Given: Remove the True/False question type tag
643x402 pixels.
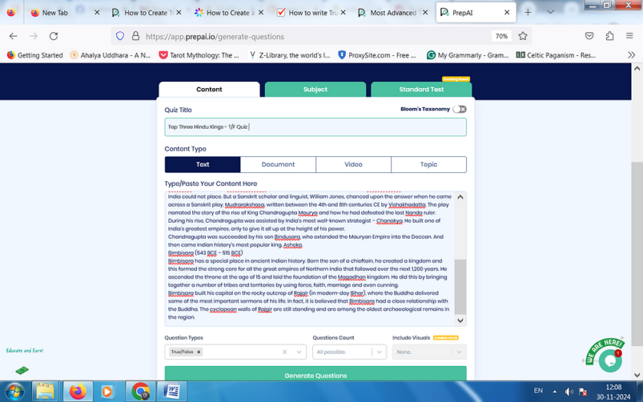Looking at the screenshot, I should pos(199,352).
